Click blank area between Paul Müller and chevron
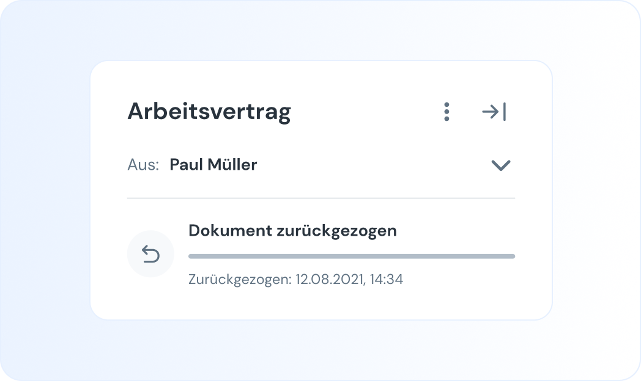This screenshot has width=641, height=381. 373,165
